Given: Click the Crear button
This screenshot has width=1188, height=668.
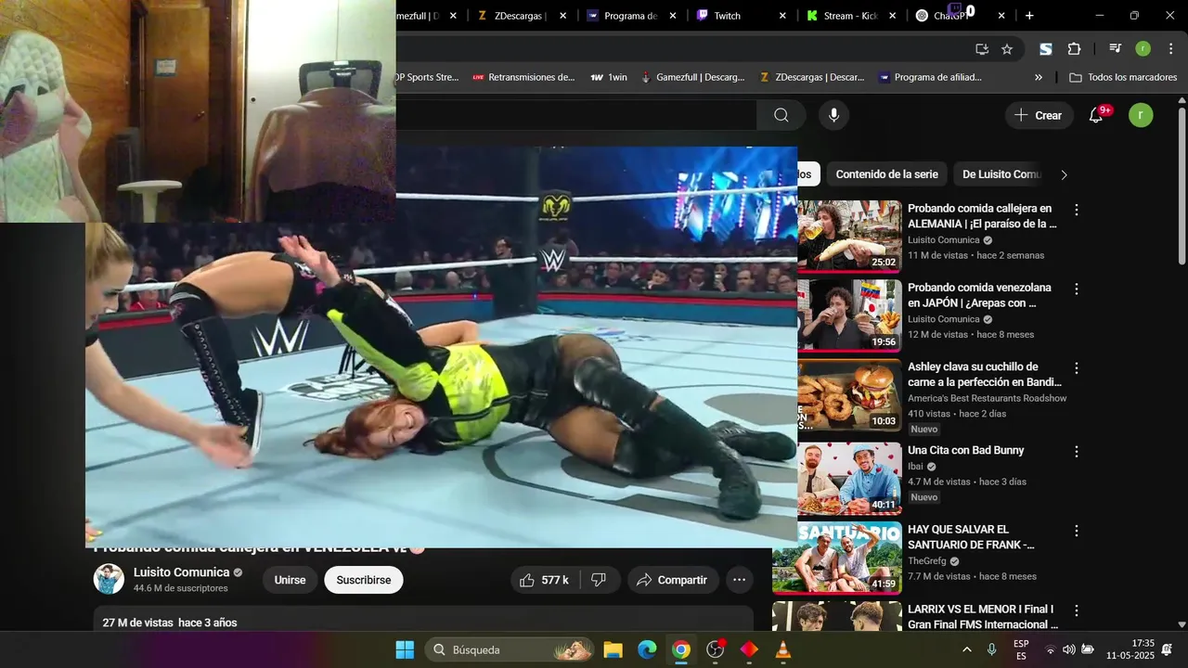Looking at the screenshot, I should [1039, 115].
